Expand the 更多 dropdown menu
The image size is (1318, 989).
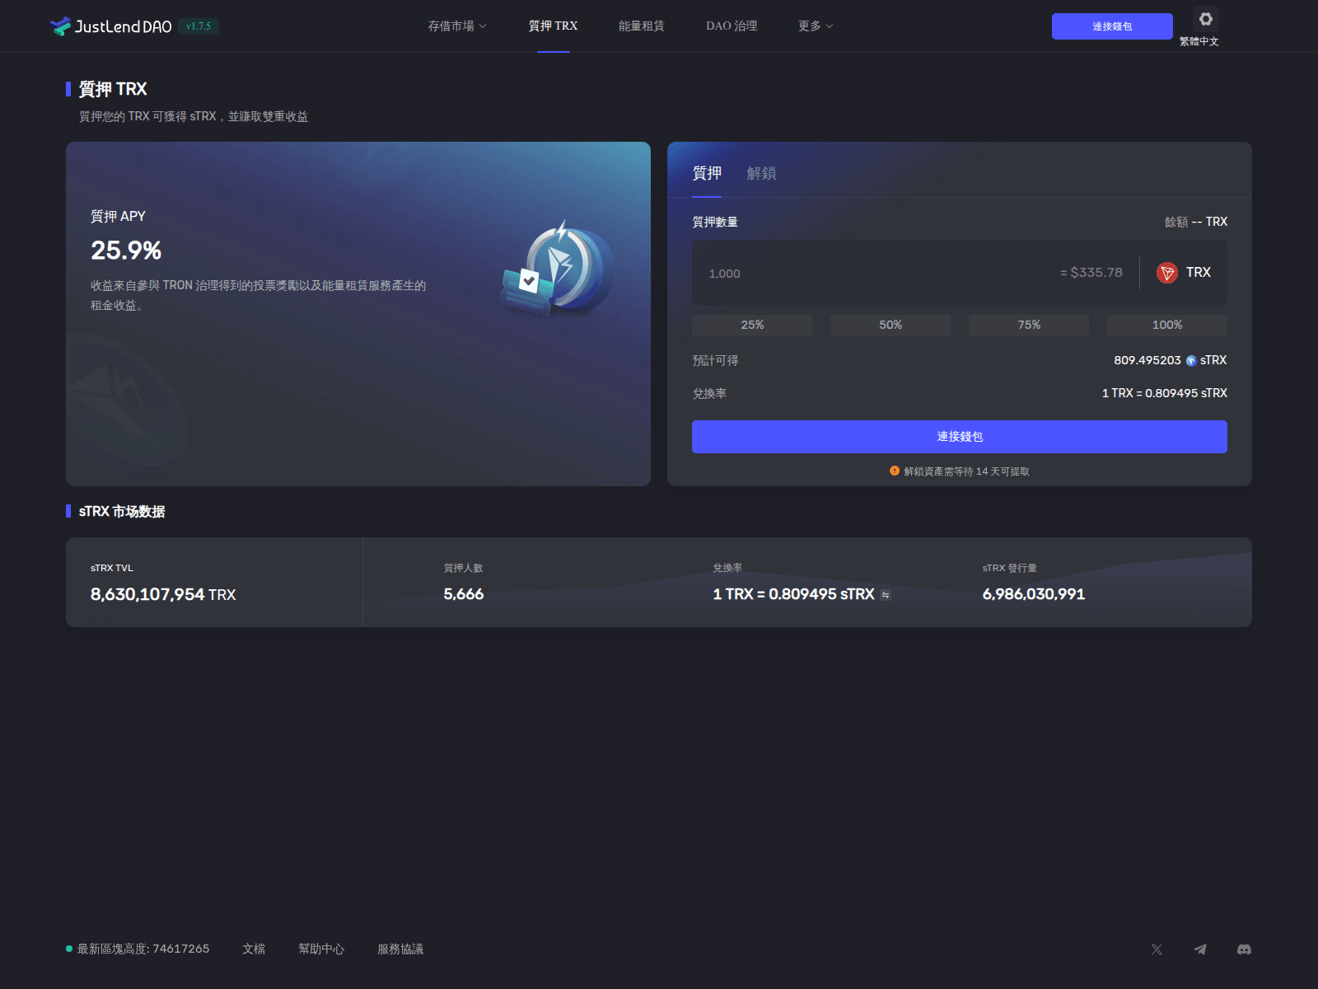click(816, 26)
